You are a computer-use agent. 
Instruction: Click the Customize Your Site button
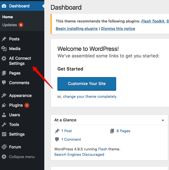coord(87,84)
